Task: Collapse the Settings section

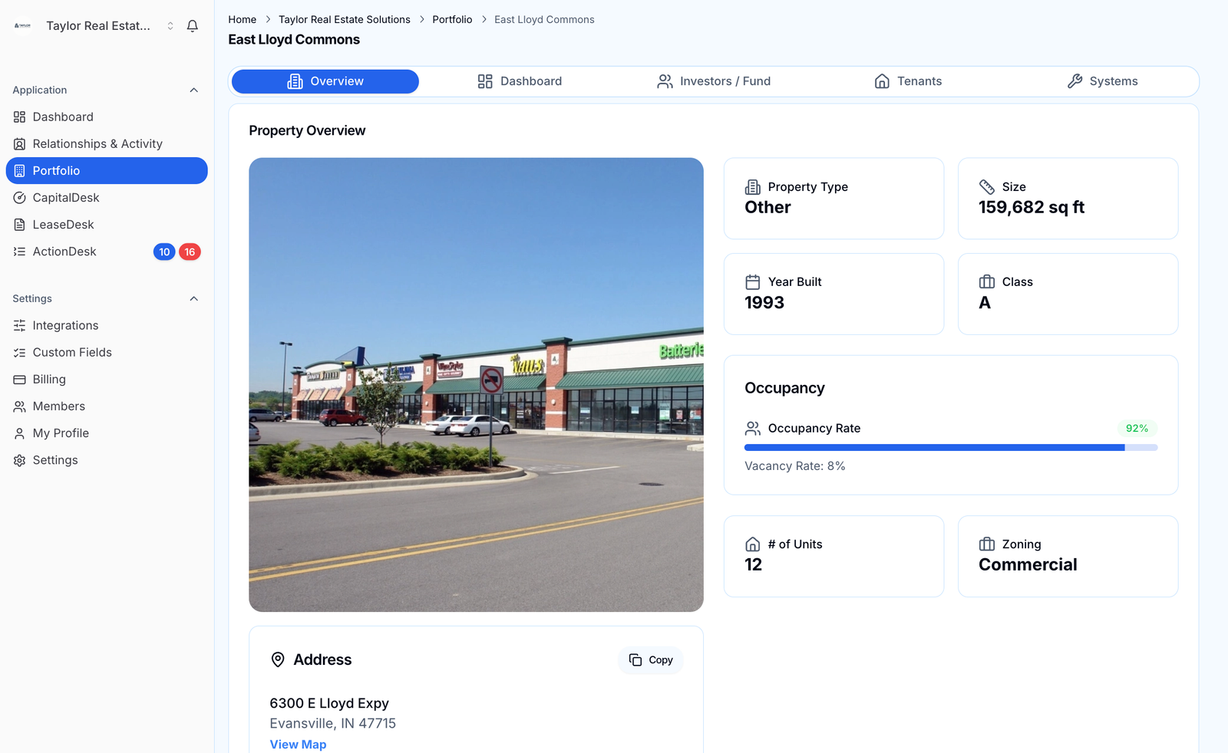Action: click(193, 299)
